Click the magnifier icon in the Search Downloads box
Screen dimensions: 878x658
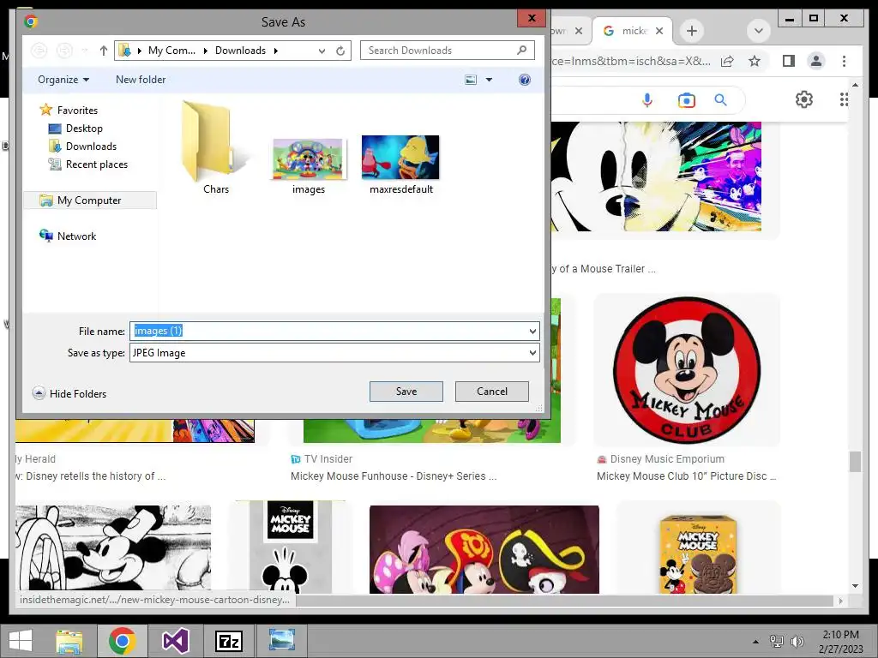point(522,51)
